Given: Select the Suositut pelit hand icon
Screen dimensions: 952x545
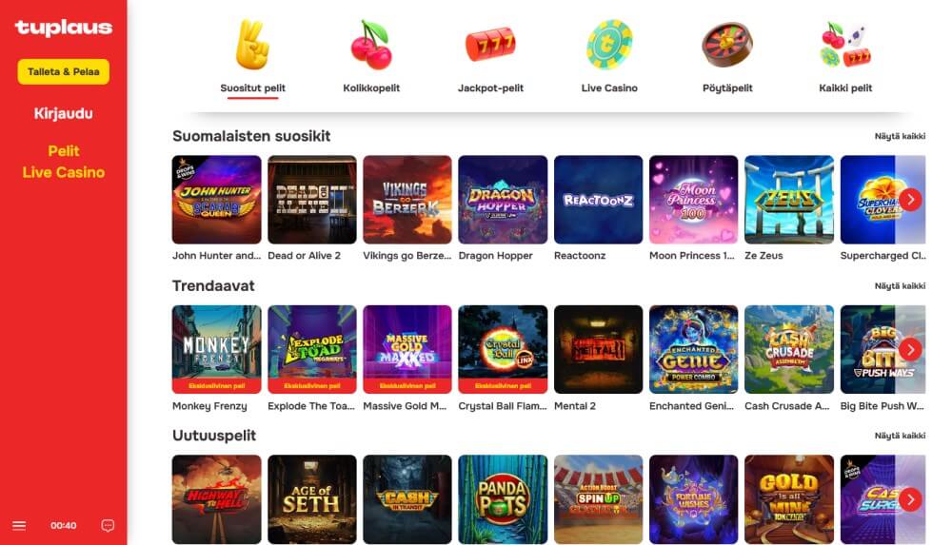Looking at the screenshot, I should tap(252, 45).
